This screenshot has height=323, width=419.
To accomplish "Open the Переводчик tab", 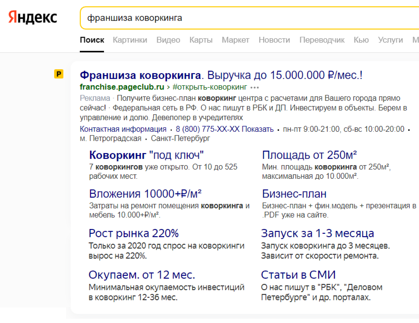I will [322, 40].
